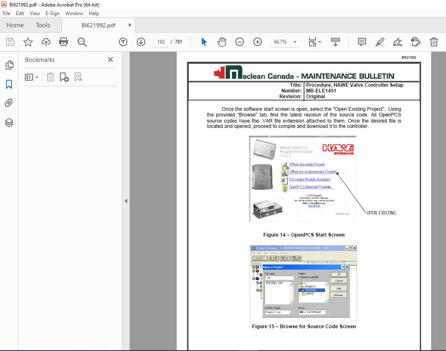Open the 'List files of type' dropdown
This screenshot has height=351, width=446.
click(279, 312)
